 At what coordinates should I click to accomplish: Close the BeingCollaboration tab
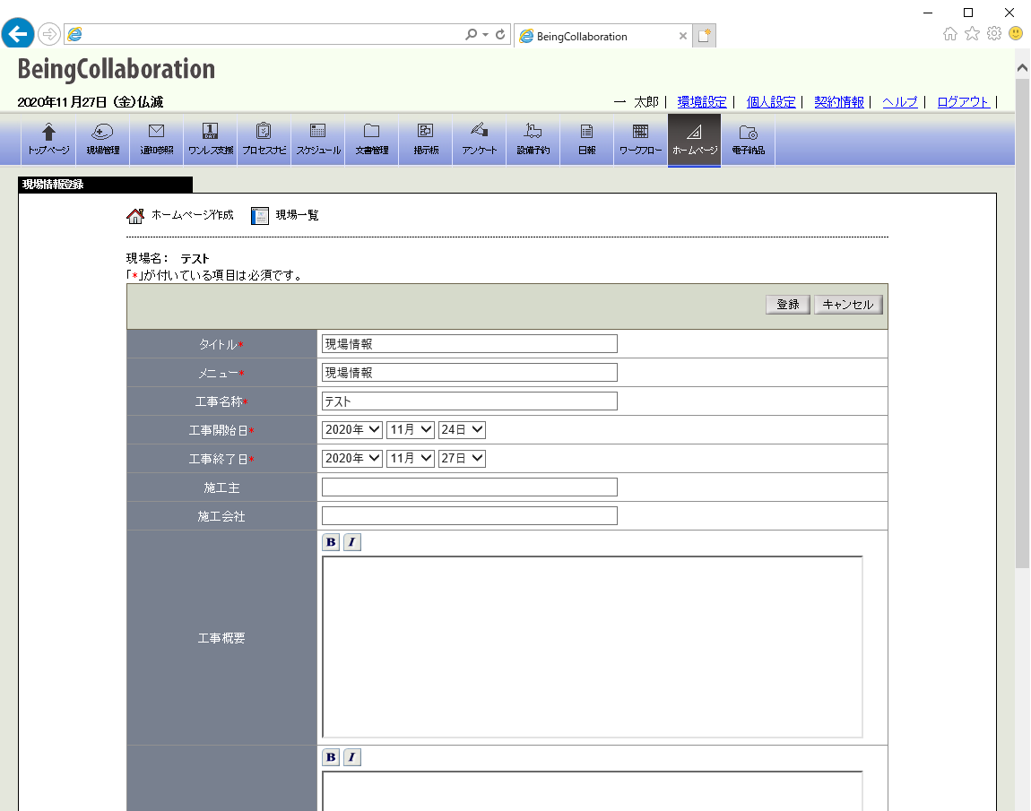(683, 36)
